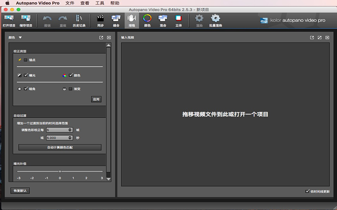
Task: Uncheck the 颜色 (color) correction checkbox
Action: tap(71, 75)
